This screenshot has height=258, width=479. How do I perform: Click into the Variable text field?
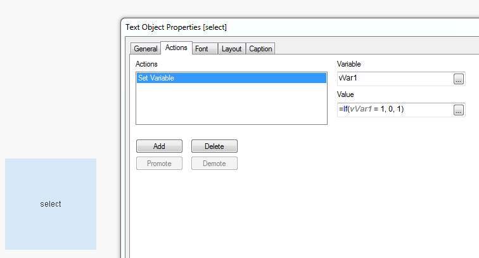pyautogui.click(x=394, y=79)
